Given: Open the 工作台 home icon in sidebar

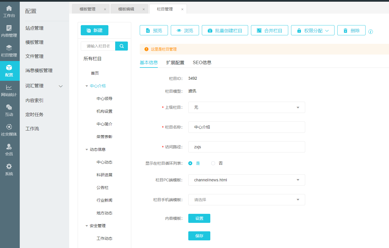Looking at the screenshot, I should click(x=9, y=11).
